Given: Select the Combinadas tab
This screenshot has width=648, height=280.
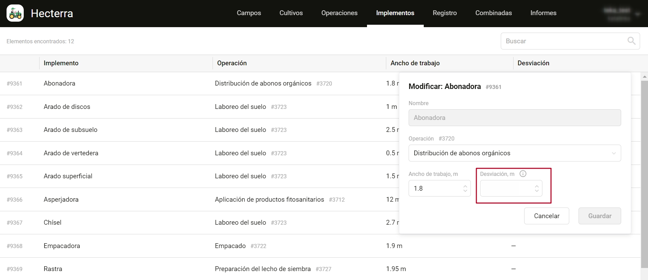Looking at the screenshot, I should click(493, 13).
